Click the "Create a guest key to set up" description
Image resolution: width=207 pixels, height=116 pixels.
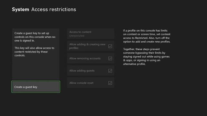point(35,37)
